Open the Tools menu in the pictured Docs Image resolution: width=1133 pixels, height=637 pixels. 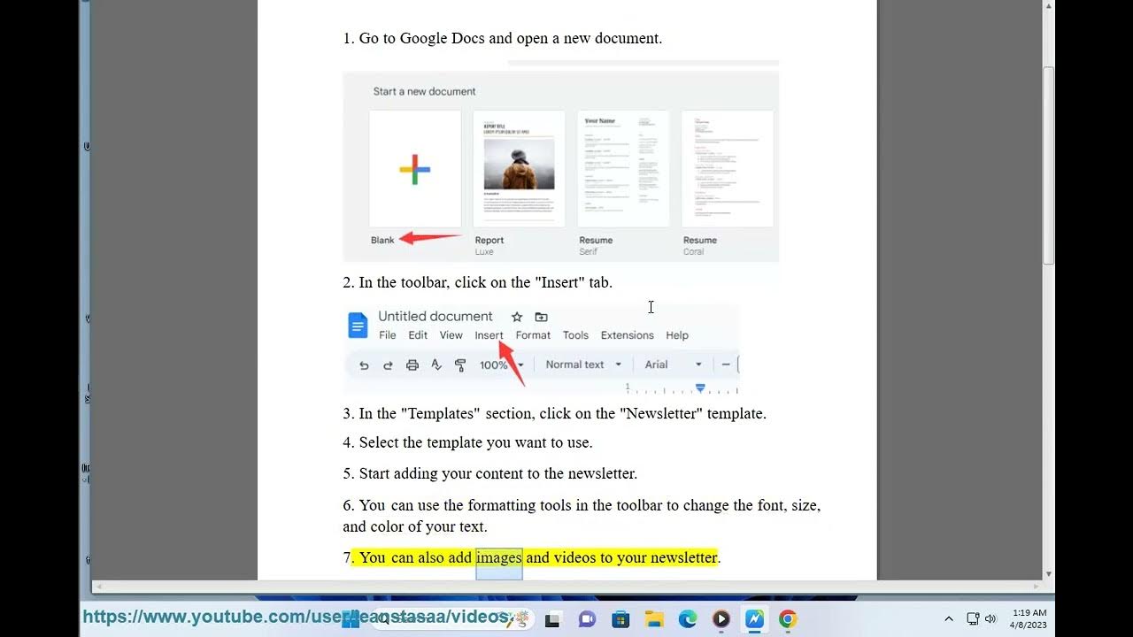(575, 335)
